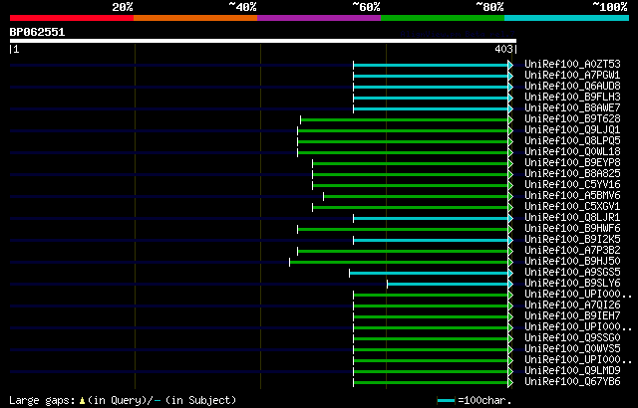The image size is (638, 408).
Task: Click the cyan 100char scale legend bar
Action: click(447, 401)
